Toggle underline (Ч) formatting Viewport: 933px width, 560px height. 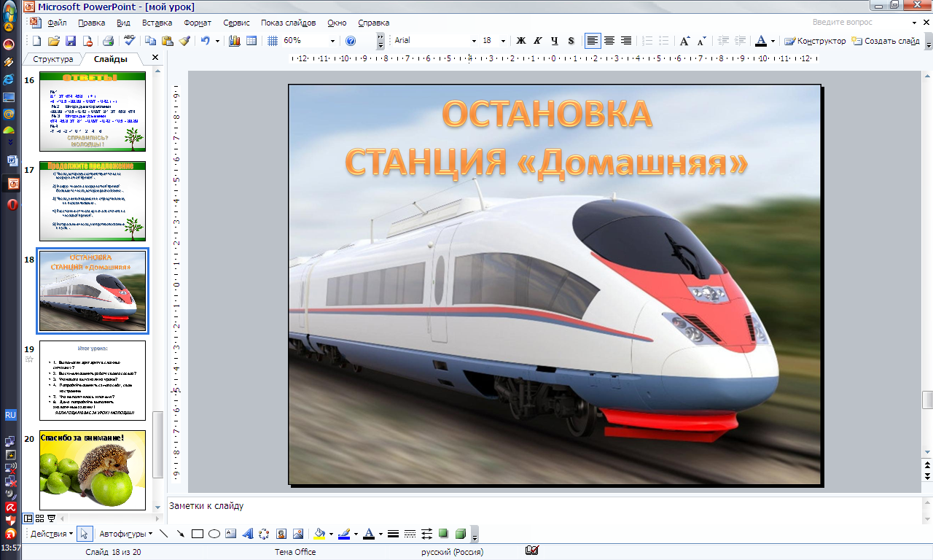555,41
